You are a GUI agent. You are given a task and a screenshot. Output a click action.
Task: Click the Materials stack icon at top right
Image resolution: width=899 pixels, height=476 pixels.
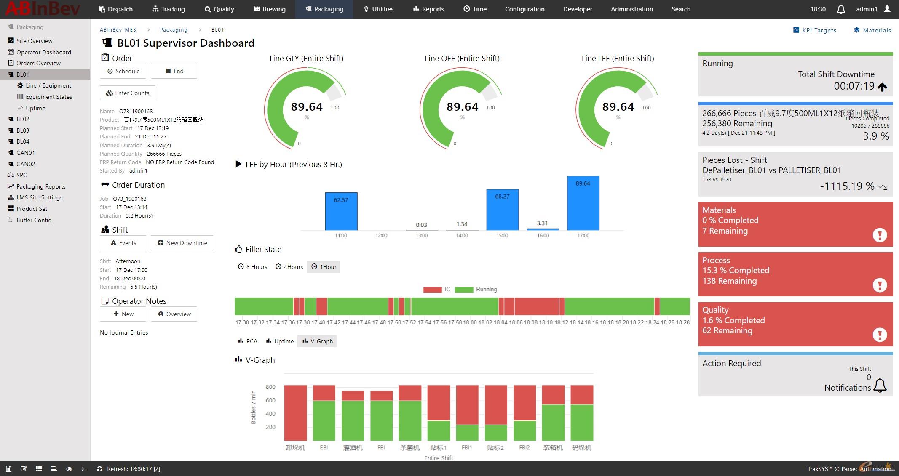coord(856,30)
